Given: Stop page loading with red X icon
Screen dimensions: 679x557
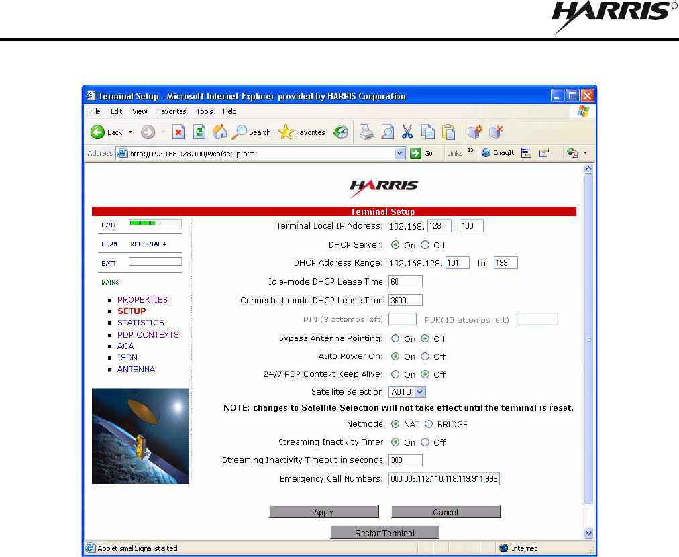Looking at the screenshot, I should [178, 132].
